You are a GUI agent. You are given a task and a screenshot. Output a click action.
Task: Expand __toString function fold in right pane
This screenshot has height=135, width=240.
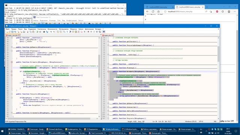pos(108,54)
